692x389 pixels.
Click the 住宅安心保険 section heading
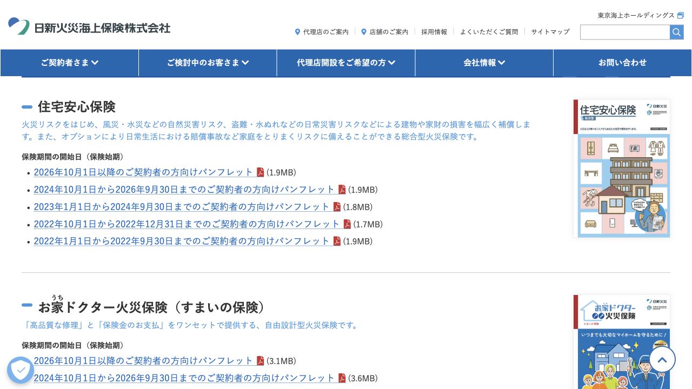point(77,106)
